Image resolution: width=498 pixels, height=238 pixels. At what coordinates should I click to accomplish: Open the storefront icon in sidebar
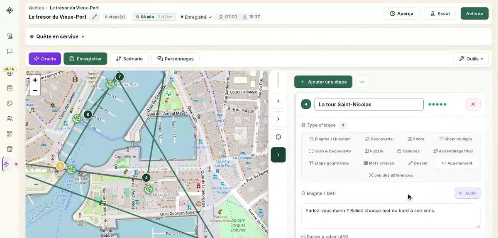click(10, 149)
